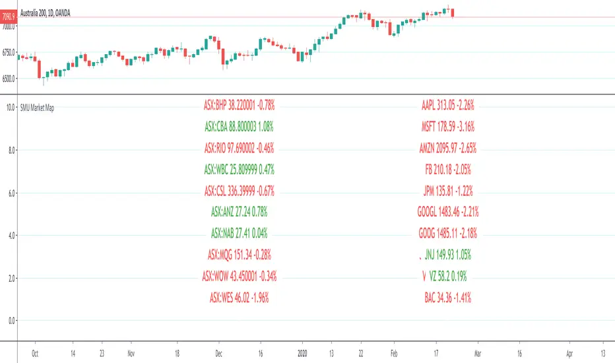Select the ASX:MQG 151.34 row
This screenshot has height=363, width=615.
239,255
